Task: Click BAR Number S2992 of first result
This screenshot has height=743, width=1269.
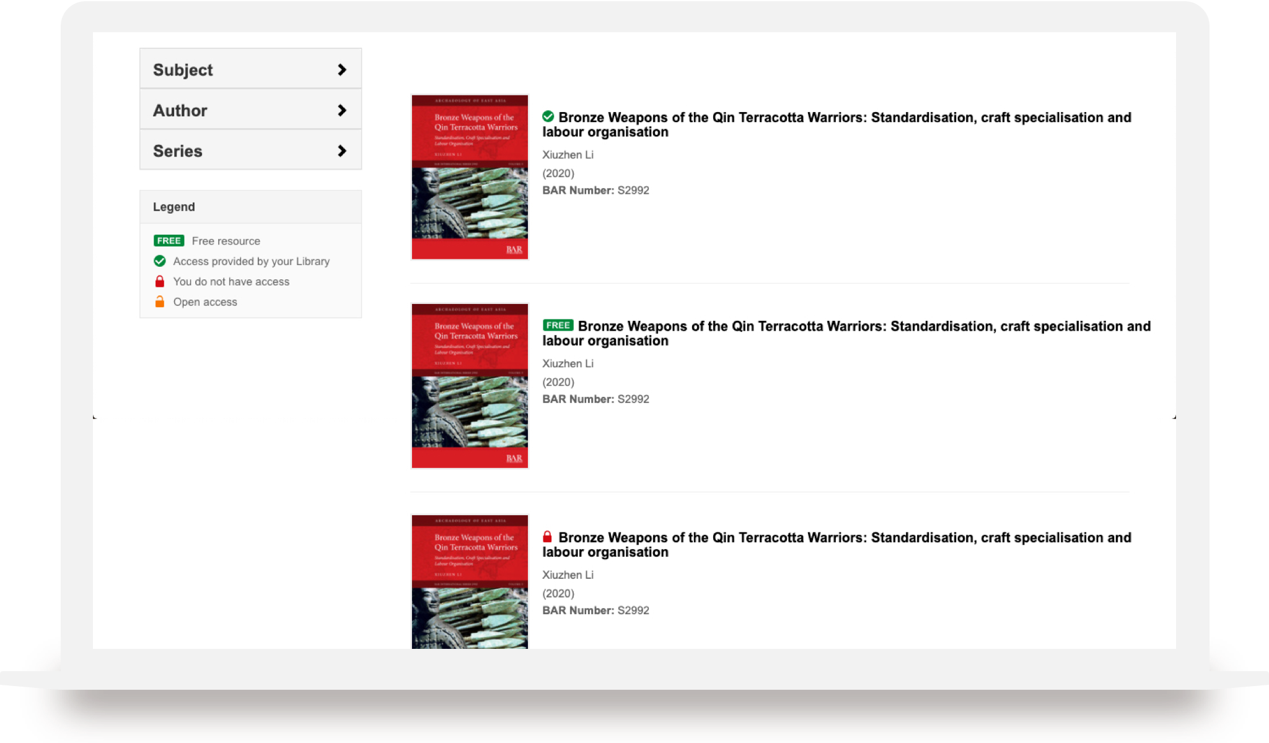Action: (x=595, y=190)
